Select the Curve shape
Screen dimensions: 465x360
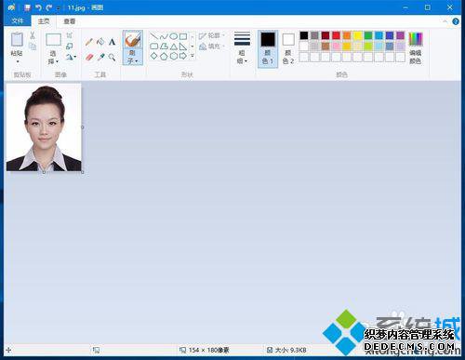point(164,36)
